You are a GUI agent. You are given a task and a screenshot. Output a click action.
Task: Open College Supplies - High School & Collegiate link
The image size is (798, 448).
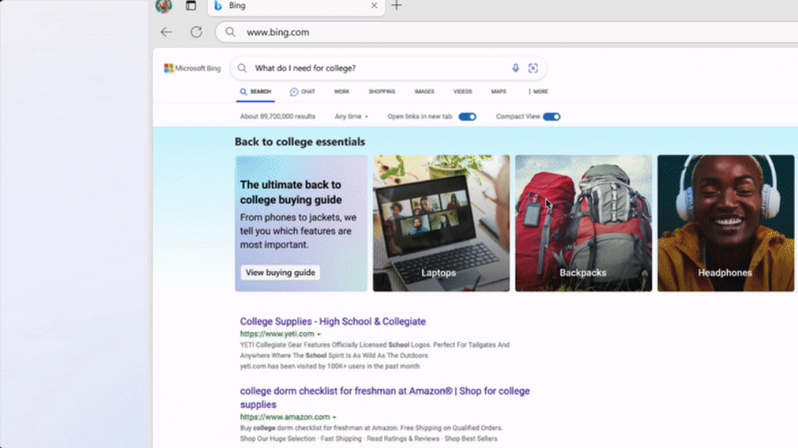(x=333, y=321)
